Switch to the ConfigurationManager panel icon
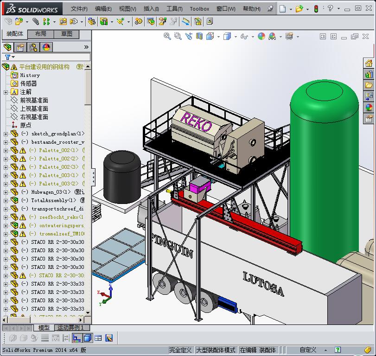This screenshot has height=356, width=376. point(33,47)
